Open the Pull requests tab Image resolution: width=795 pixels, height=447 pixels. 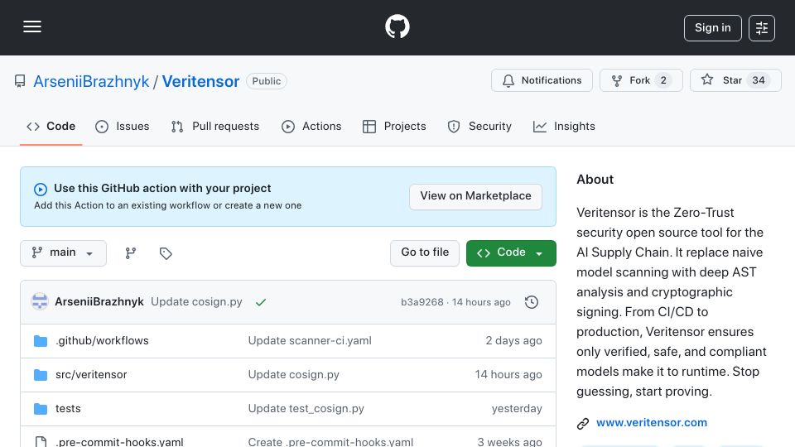click(x=215, y=126)
